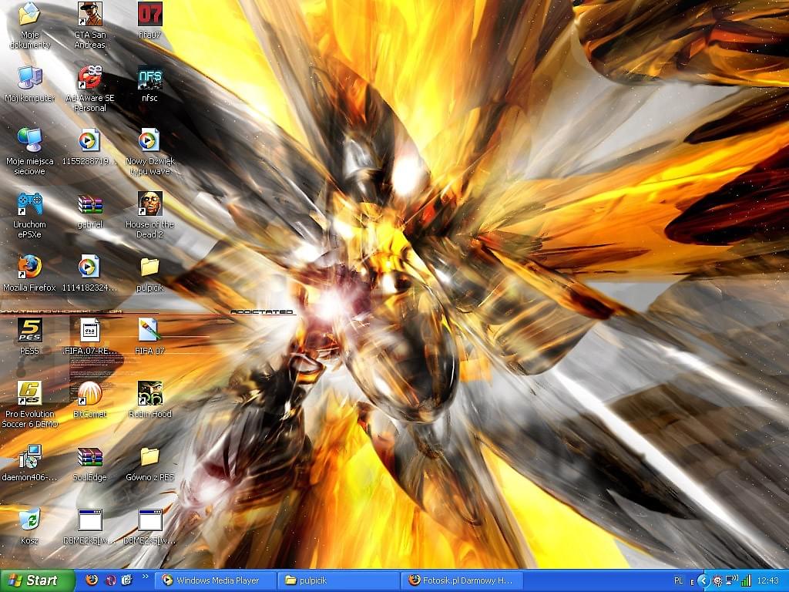Select the .FIFA.07-RE... info file icon

pyautogui.click(x=90, y=336)
